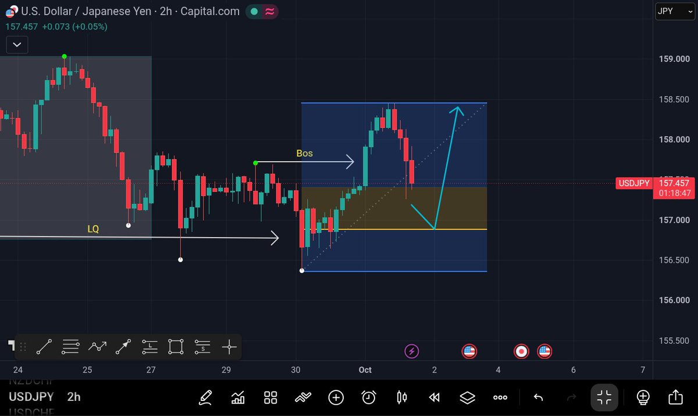Collapse the legend with chevron button
This screenshot has width=698, height=416.
(16, 44)
